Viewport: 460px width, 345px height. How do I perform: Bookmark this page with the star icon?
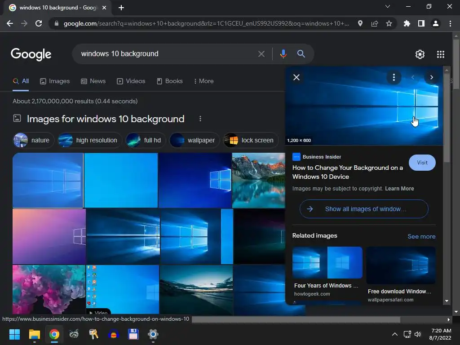(389, 23)
